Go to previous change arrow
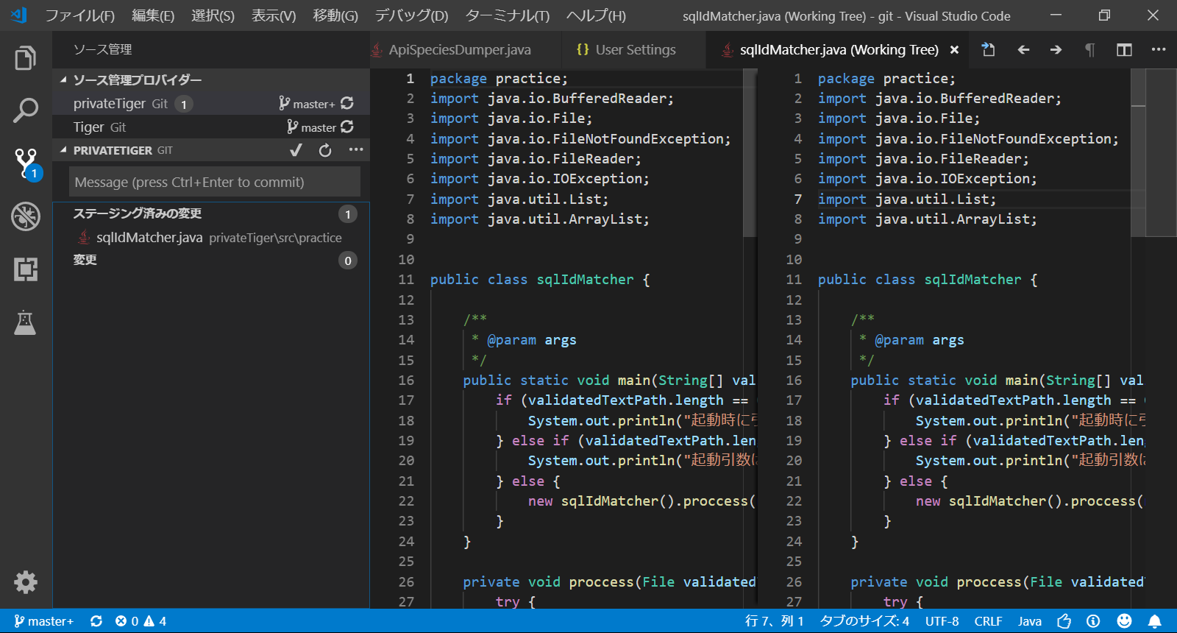This screenshot has width=1177, height=633. (x=1023, y=49)
